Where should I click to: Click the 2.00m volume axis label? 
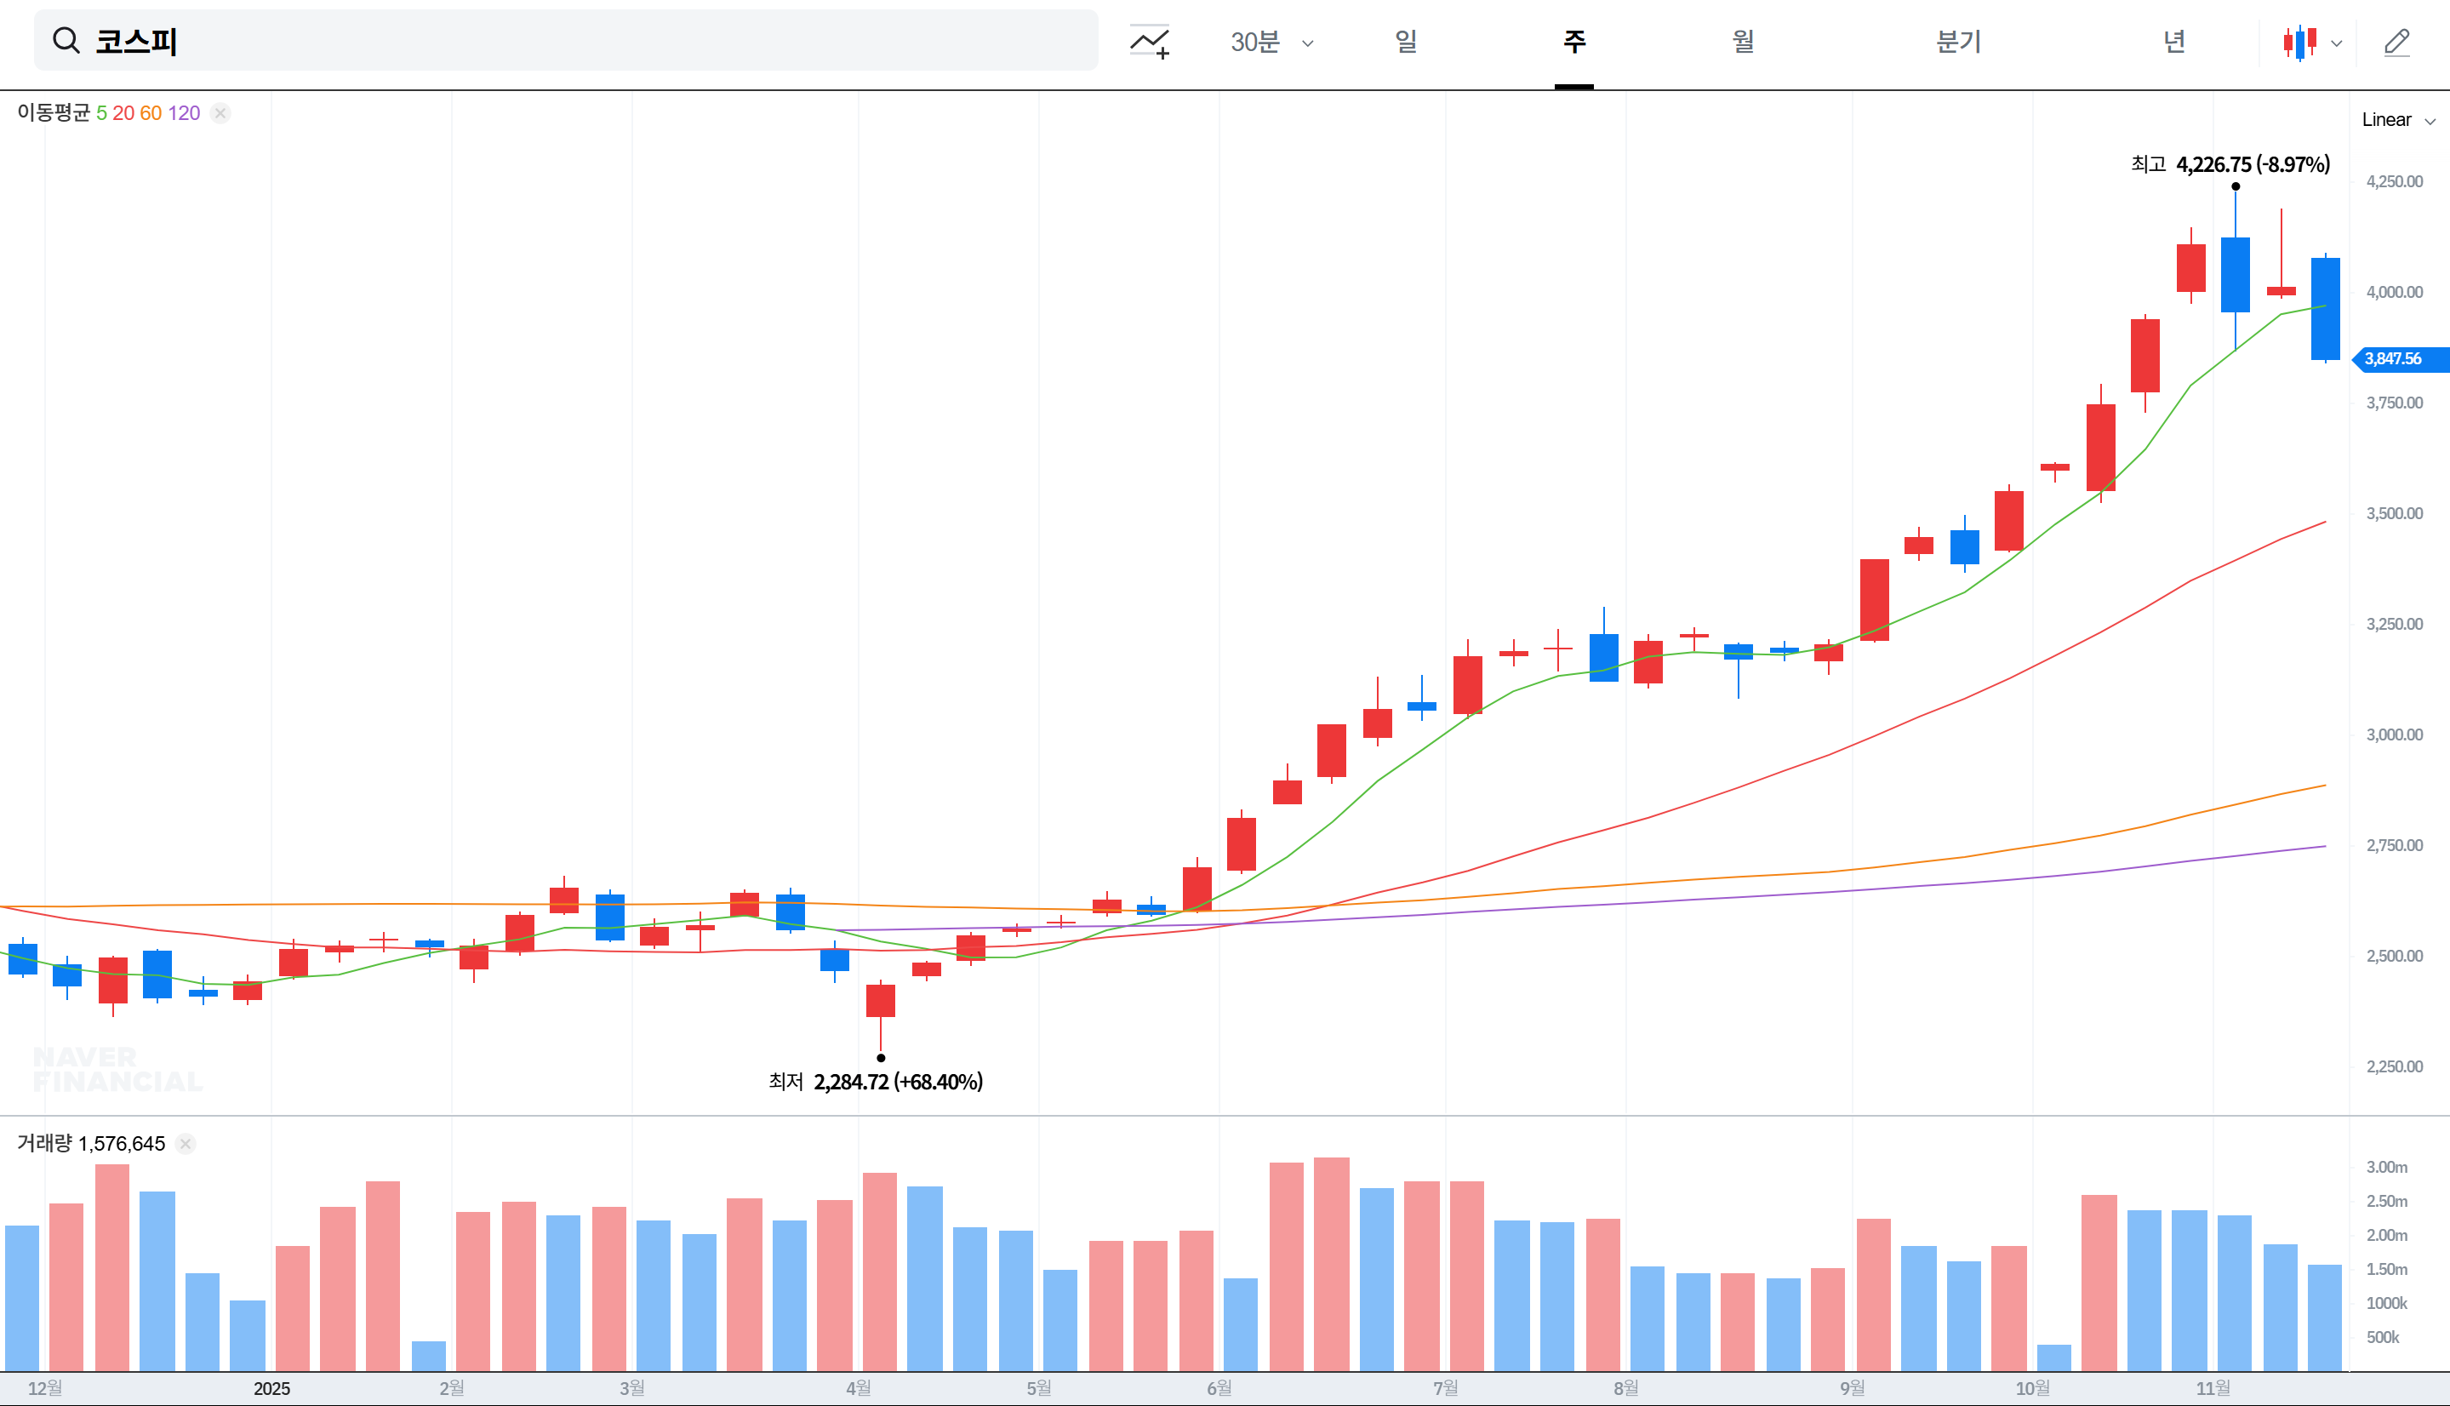coord(2386,1235)
